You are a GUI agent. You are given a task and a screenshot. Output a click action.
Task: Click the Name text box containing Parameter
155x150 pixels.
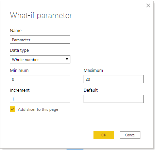(x=40, y=40)
